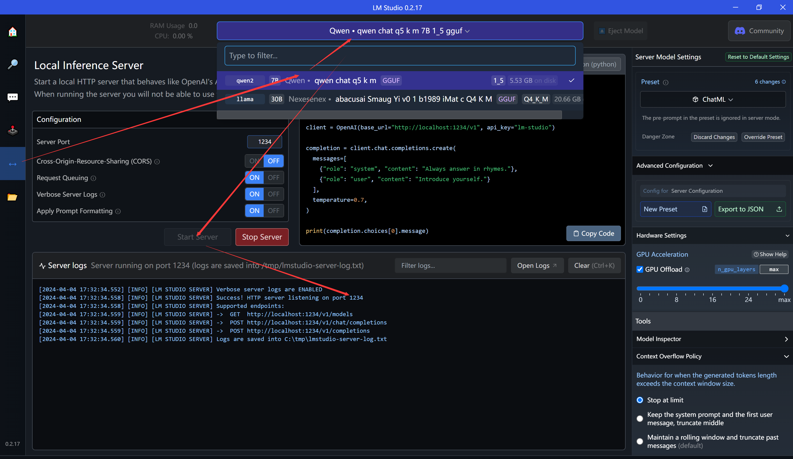The image size is (793, 459).
Task: Click the Server Port field showing 1234
Action: 265,142
